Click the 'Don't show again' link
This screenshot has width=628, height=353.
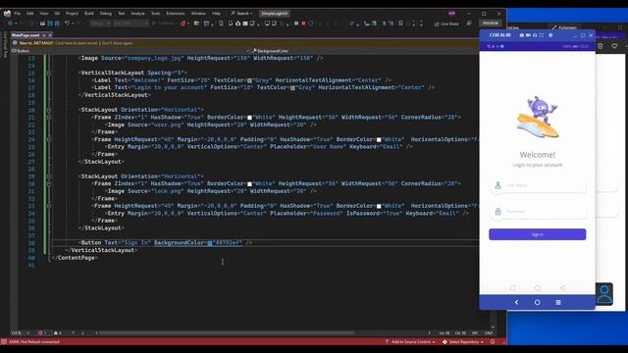pyautogui.click(x=117, y=43)
